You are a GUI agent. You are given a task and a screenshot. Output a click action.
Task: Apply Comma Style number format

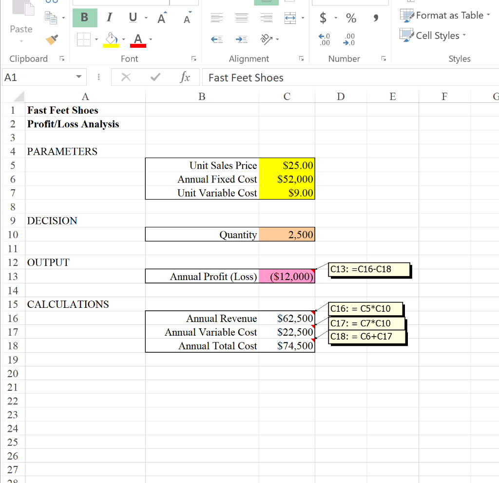click(x=375, y=18)
